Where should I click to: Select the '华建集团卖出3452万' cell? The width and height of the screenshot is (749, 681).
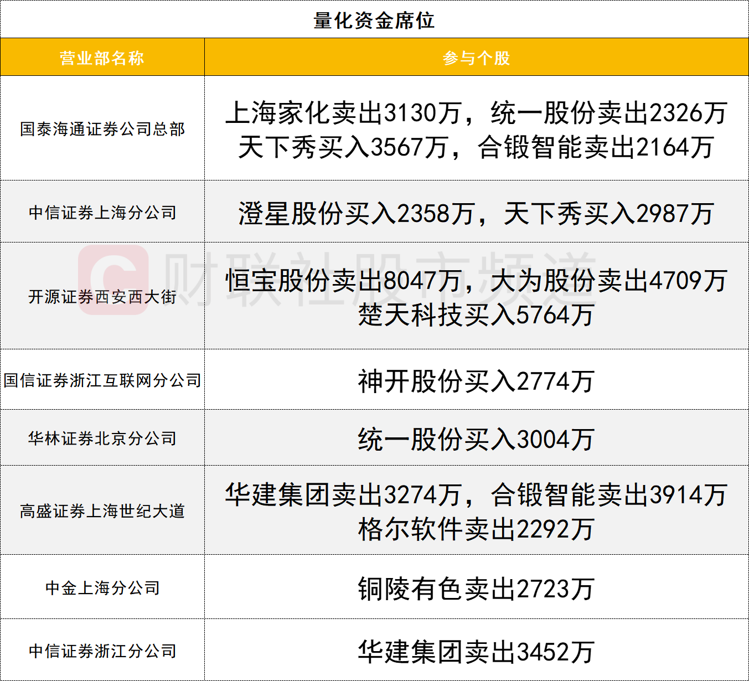477,652
